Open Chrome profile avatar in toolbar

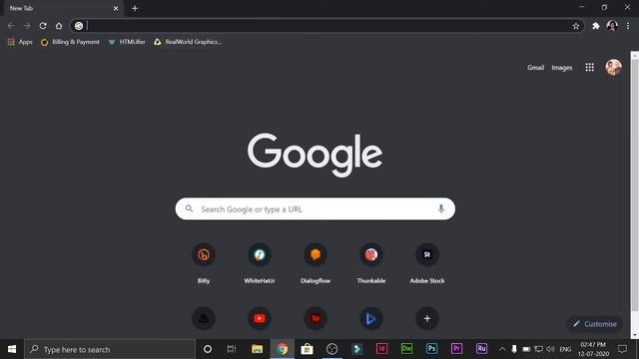click(612, 26)
